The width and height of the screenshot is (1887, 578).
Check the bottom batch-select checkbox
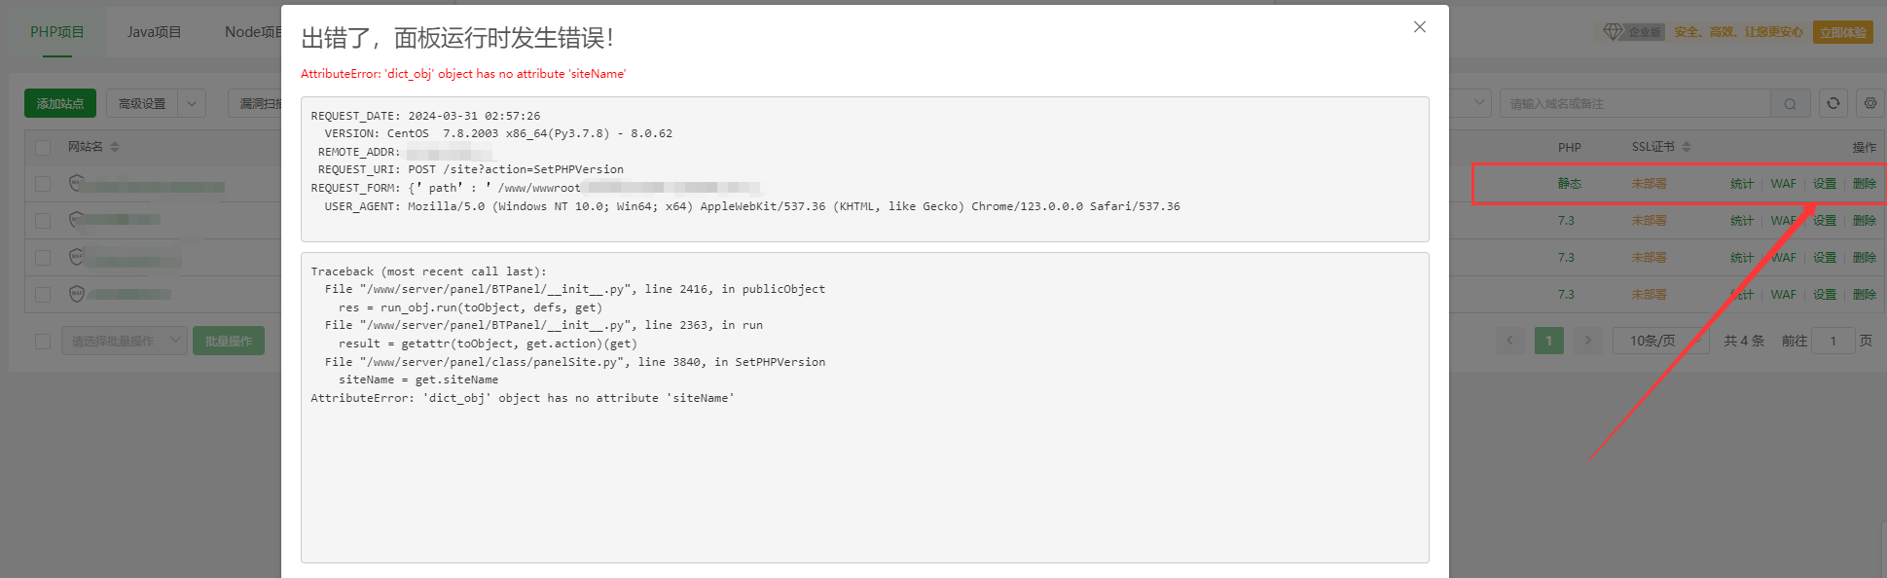coord(43,342)
